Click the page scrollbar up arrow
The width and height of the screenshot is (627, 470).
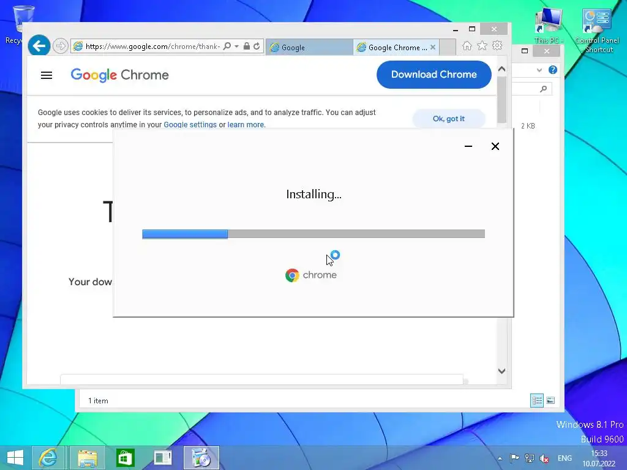(502, 69)
